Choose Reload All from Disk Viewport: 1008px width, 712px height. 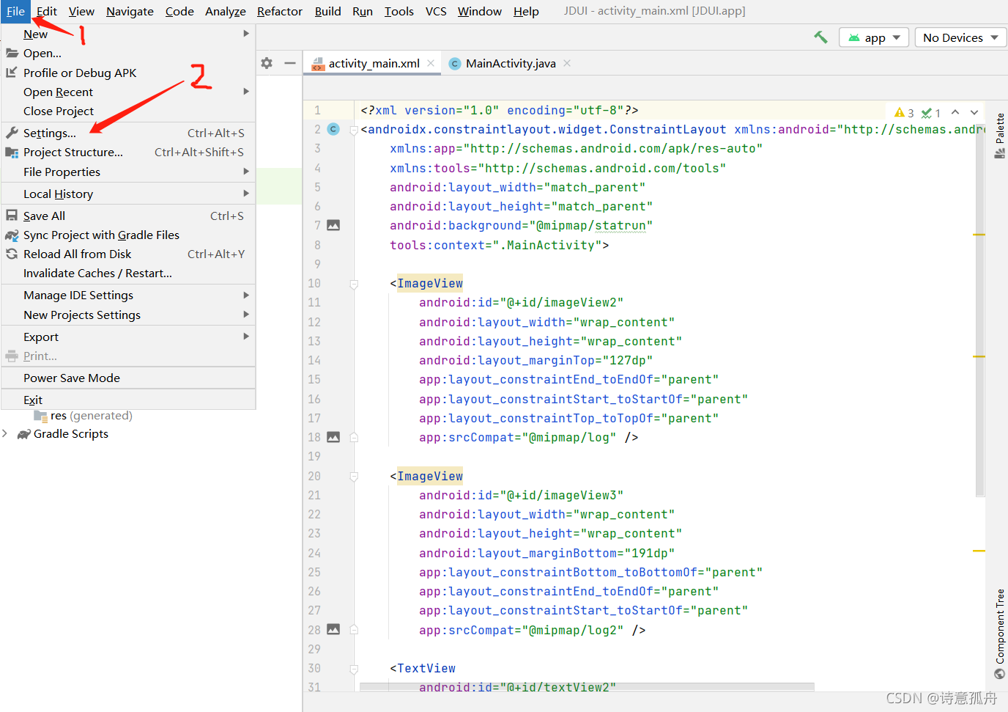128,254
